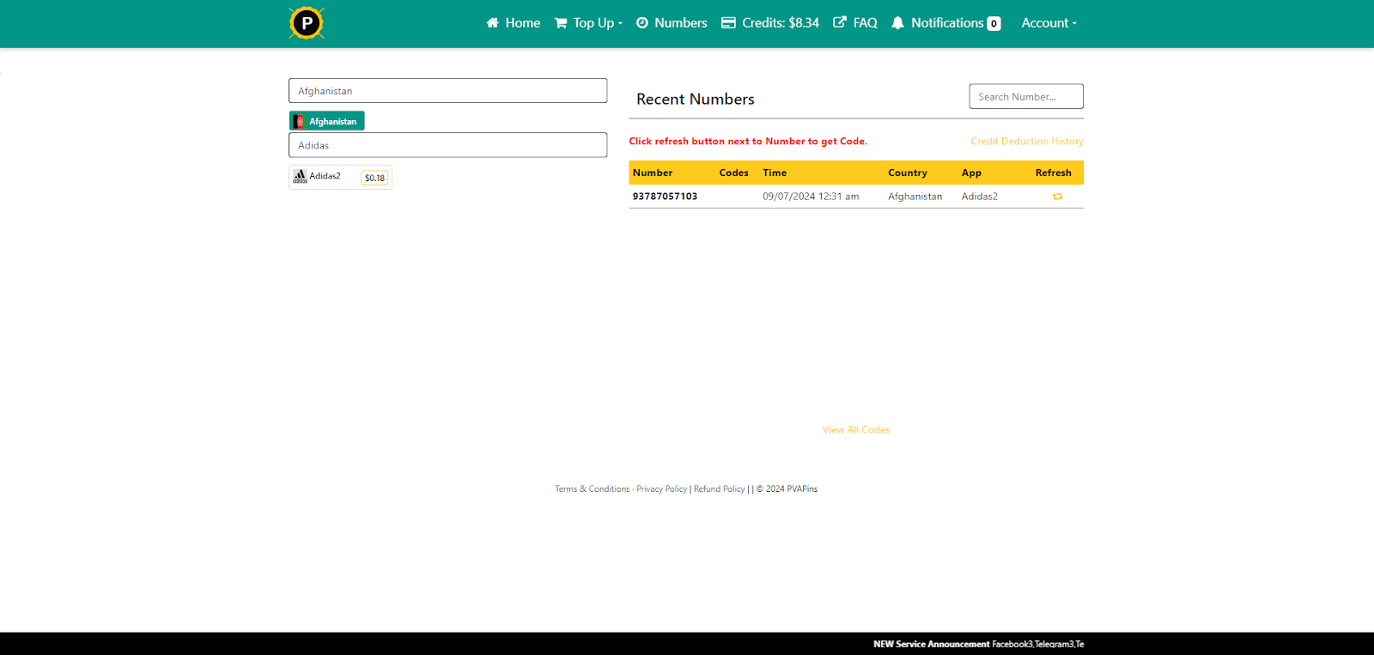Click the Recent Numbers heading
Image resolution: width=1374 pixels, height=655 pixels.
(x=696, y=100)
